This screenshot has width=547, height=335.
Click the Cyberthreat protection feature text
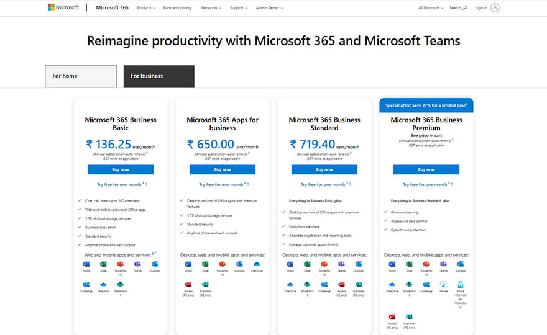pos(408,230)
